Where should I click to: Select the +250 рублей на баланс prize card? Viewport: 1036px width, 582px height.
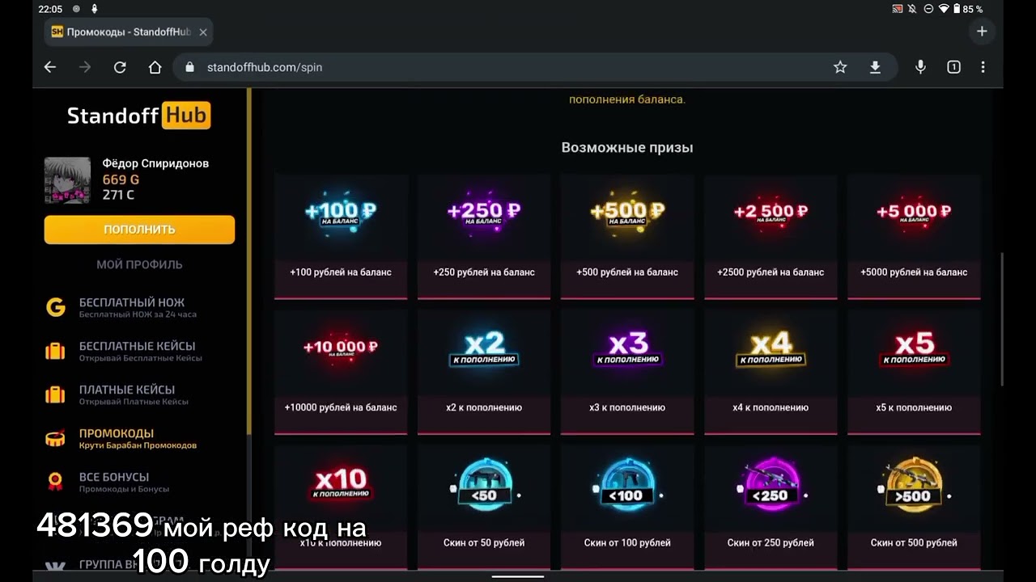point(484,237)
